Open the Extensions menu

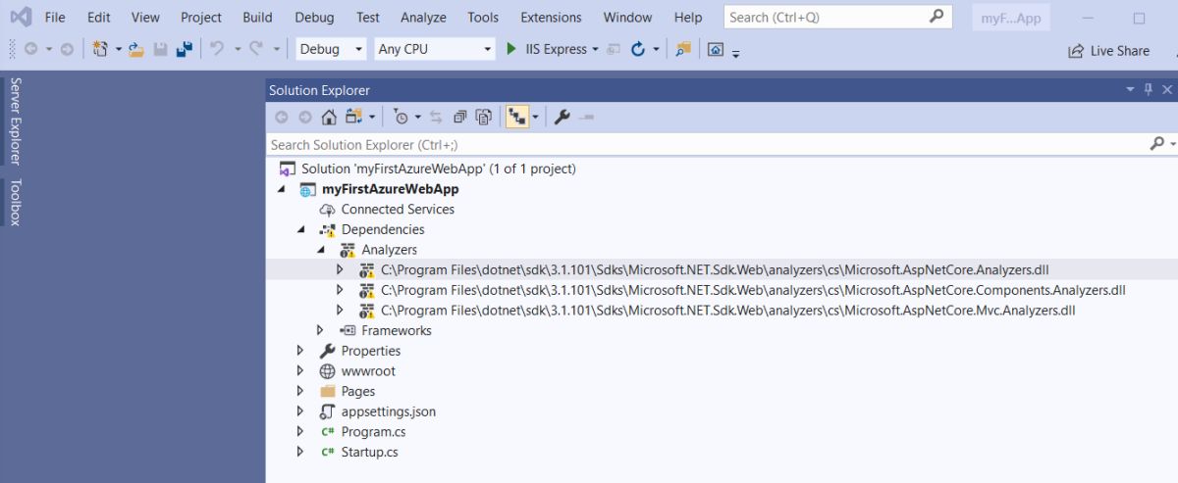[x=550, y=17]
